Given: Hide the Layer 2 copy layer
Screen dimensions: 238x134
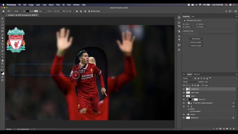Looking at the screenshot, I should pos(184,93).
